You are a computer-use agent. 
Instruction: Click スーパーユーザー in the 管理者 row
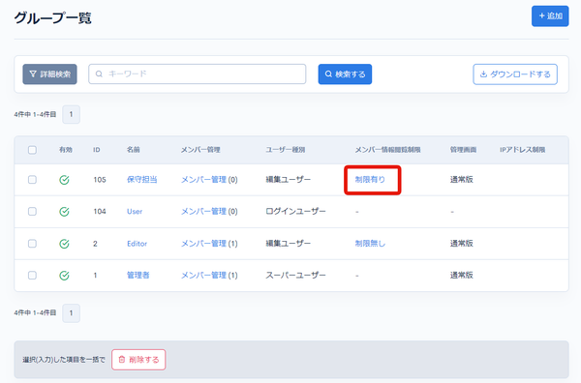295,276
